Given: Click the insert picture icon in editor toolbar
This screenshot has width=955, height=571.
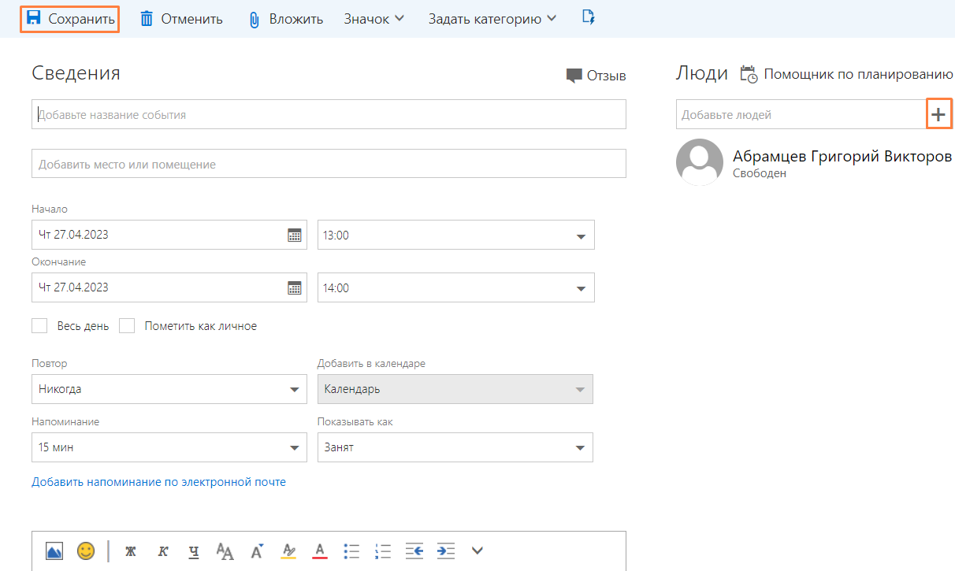Looking at the screenshot, I should click(54, 551).
